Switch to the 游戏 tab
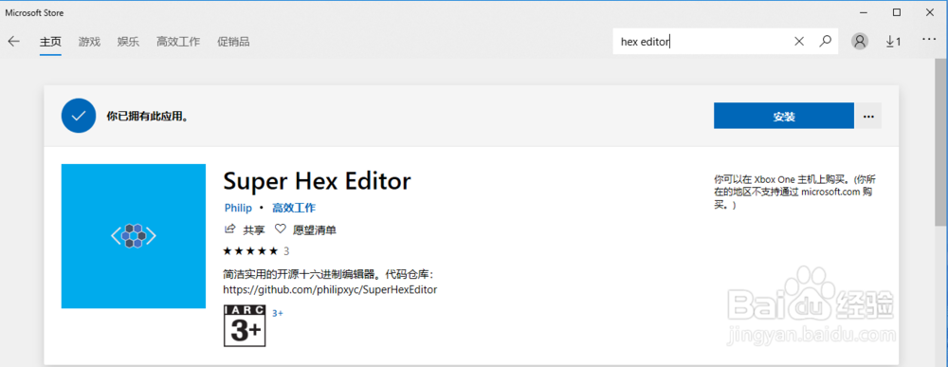Viewport: 948px width, 367px height. tap(89, 42)
